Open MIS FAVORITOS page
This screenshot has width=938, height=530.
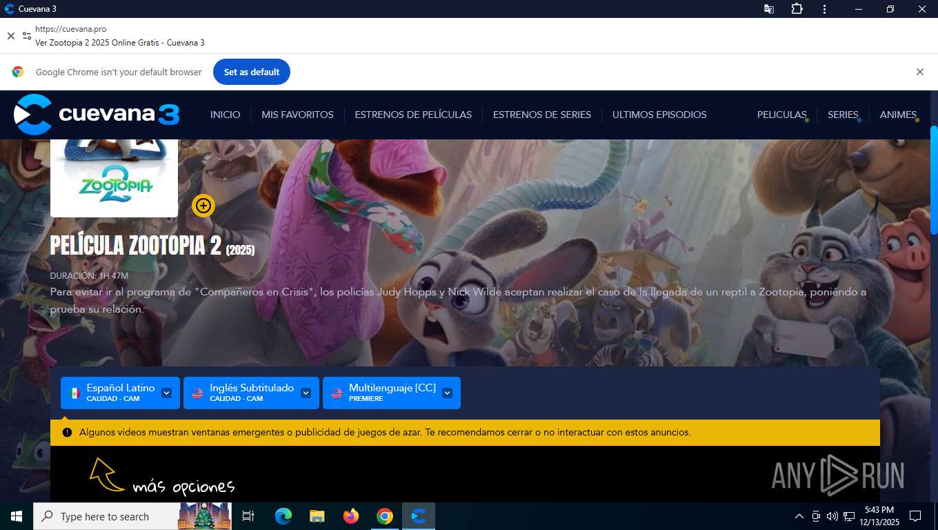(297, 115)
